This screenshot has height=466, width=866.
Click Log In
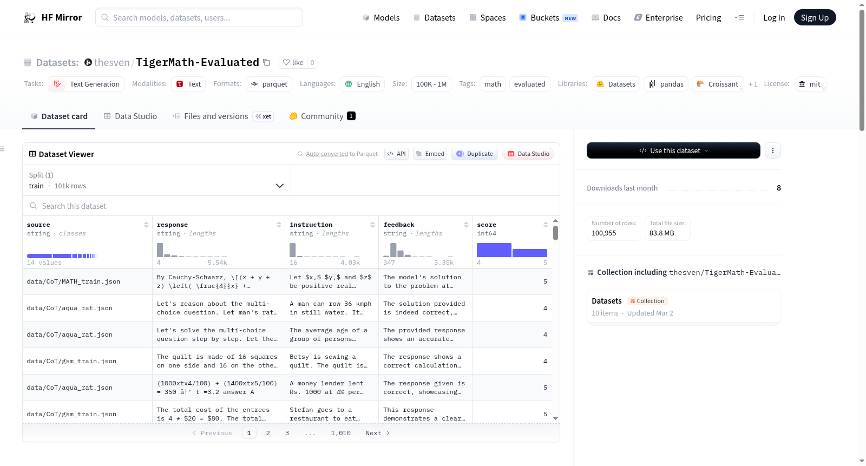pyautogui.click(x=774, y=17)
